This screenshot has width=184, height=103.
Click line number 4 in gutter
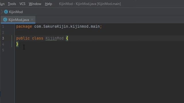(x=3, y=44)
